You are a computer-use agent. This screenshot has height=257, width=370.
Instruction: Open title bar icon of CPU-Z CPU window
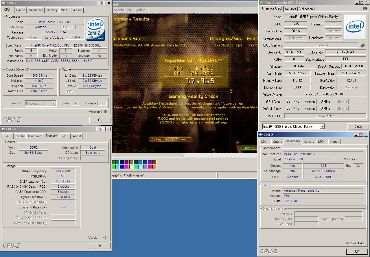click(3, 3)
